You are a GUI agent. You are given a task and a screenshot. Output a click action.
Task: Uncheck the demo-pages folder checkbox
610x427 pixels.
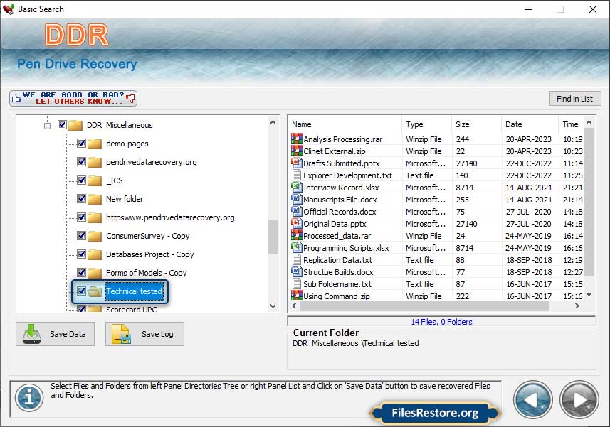(x=81, y=144)
